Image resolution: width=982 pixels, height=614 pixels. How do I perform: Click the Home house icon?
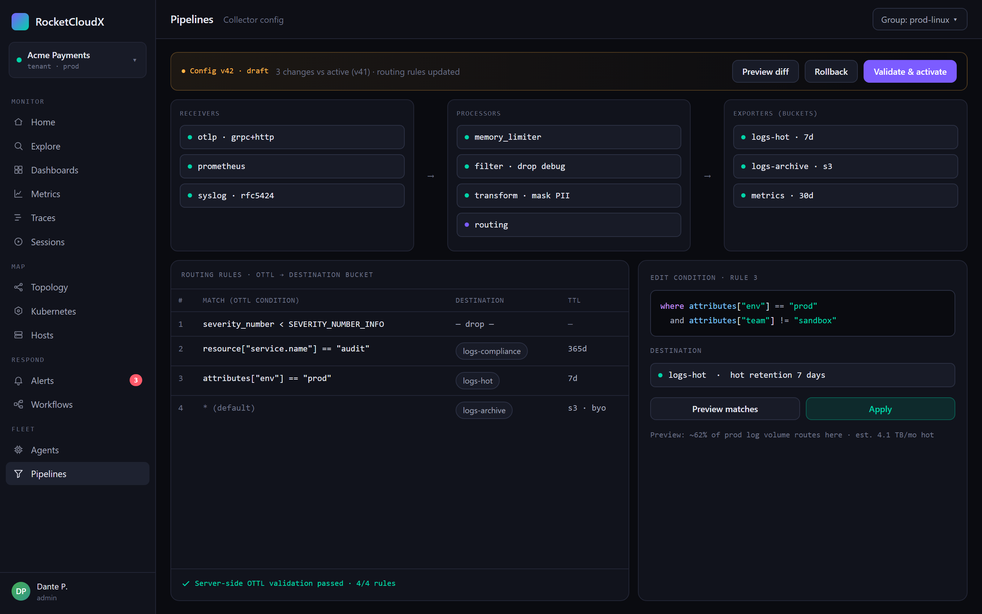[18, 122]
